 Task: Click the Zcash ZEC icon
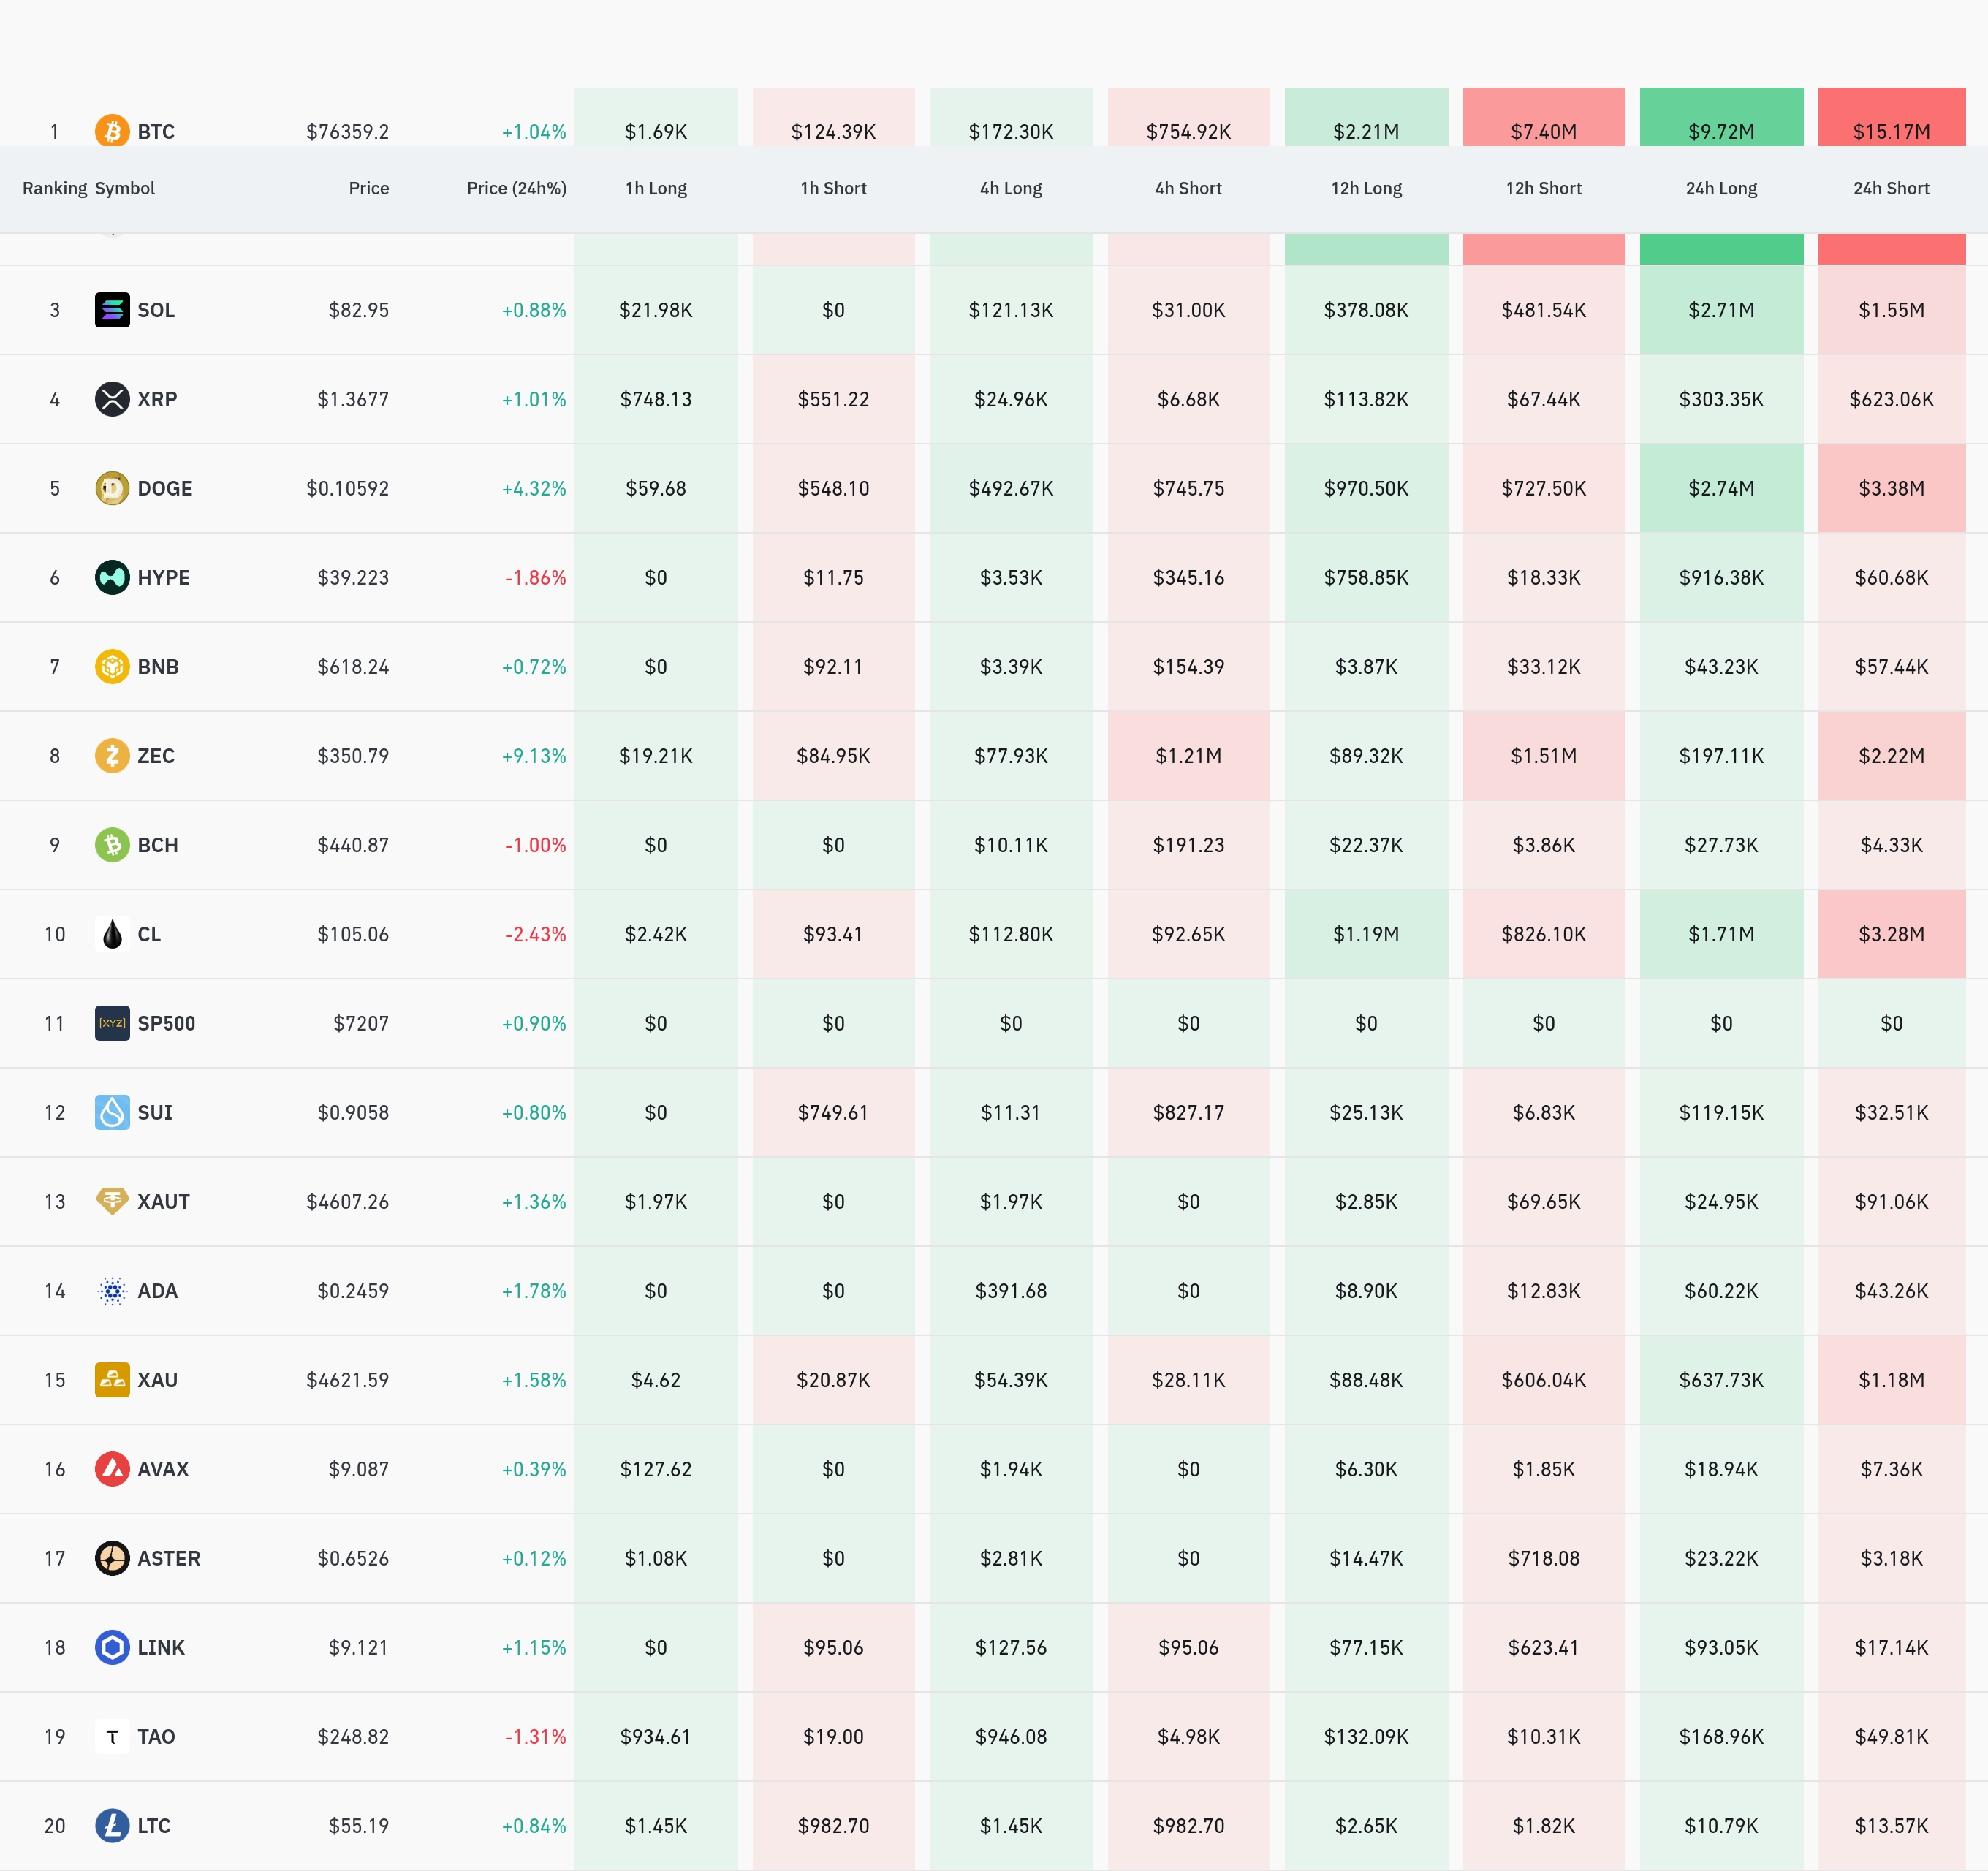coord(112,755)
